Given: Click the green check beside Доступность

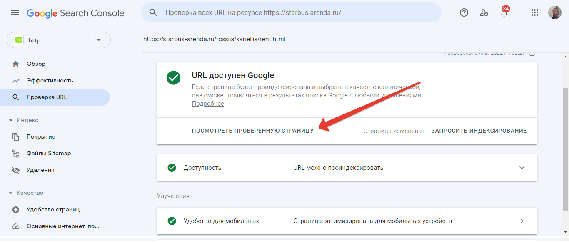Looking at the screenshot, I should (172, 168).
